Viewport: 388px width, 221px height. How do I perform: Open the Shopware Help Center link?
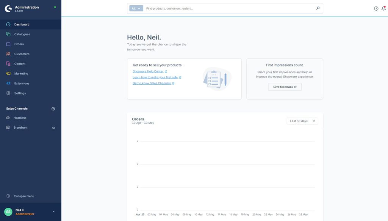pyautogui.click(x=147, y=70)
